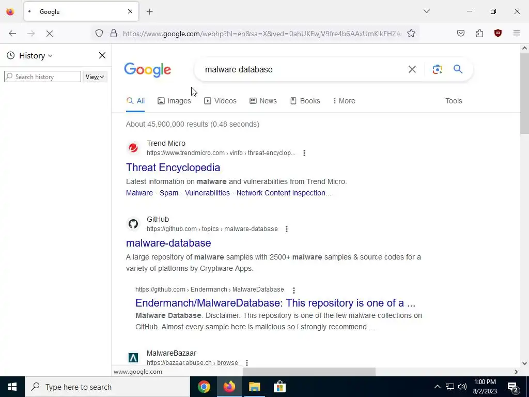Open File Explorer from the taskbar
Viewport: 529px width, 397px height.
tap(254, 387)
